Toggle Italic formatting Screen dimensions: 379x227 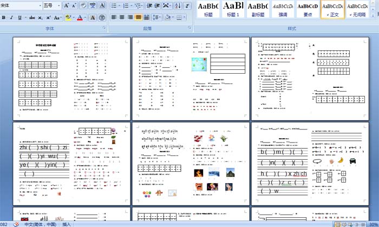(x=11, y=18)
